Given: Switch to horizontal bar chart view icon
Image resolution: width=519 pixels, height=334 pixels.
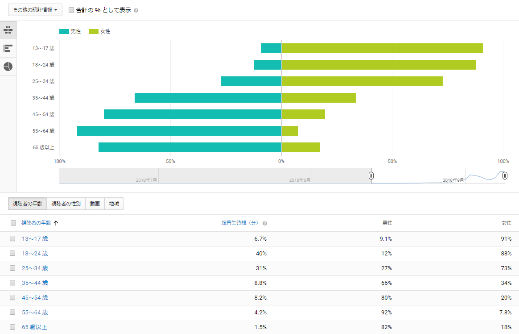Looking at the screenshot, I should (x=8, y=48).
